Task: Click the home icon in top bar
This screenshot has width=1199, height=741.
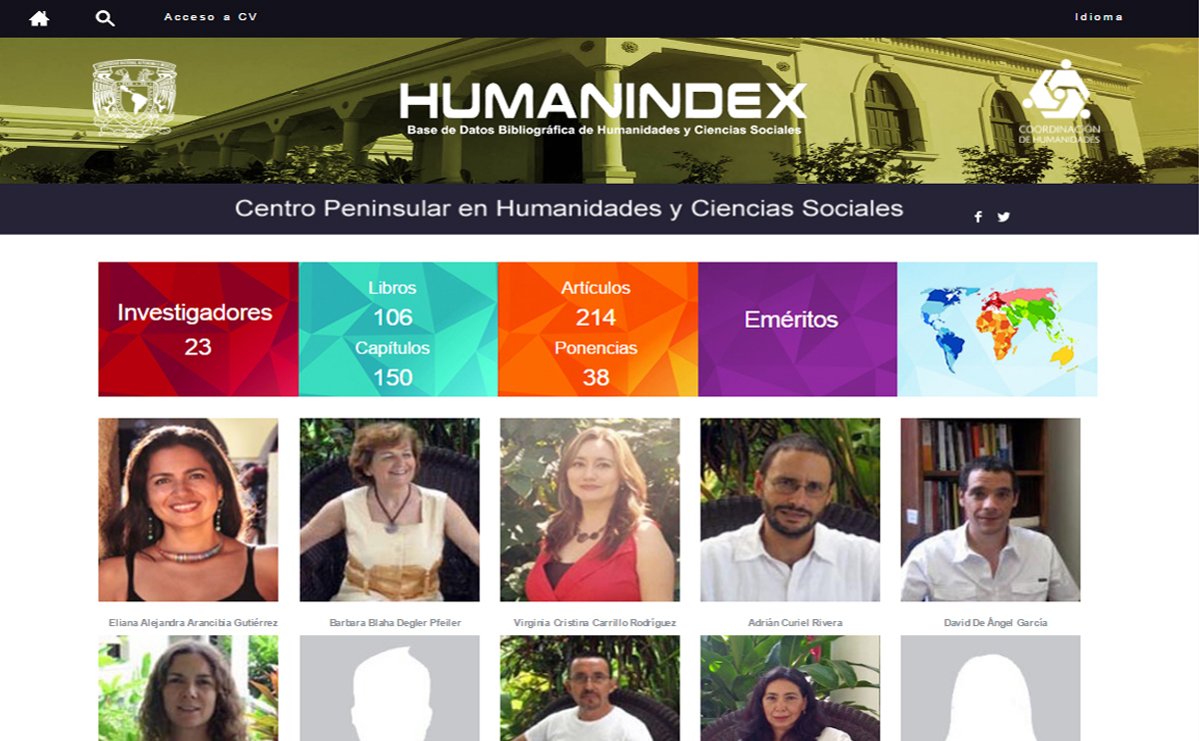Action: click(39, 18)
